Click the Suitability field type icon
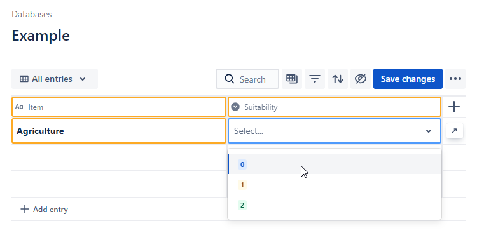This screenshot has height=235, width=477. 235,107
